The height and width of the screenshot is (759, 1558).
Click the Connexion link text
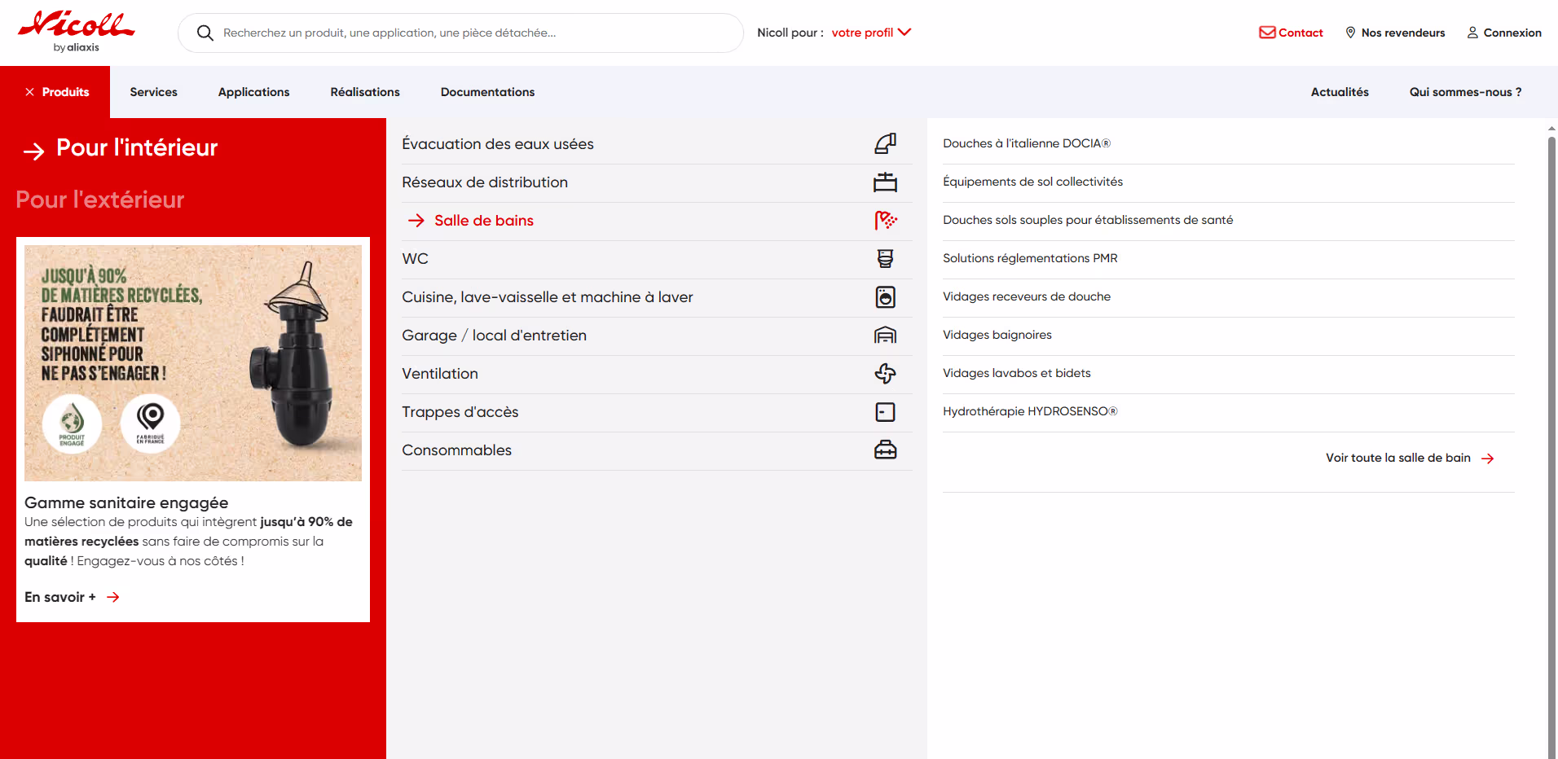click(x=1512, y=33)
